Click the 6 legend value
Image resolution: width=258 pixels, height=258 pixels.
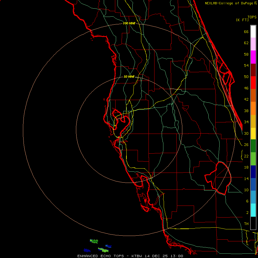coord(247,201)
